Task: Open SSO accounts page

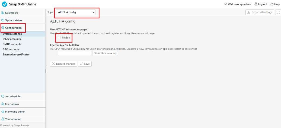Action: click(x=11, y=49)
